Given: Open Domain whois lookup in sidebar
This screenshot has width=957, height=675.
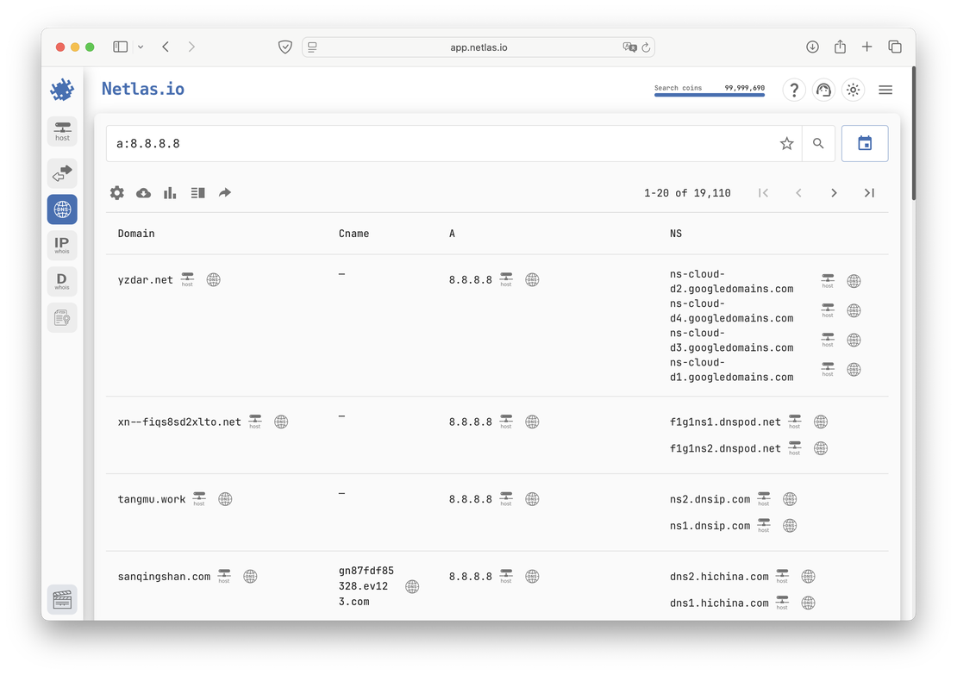Looking at the screenshot, I should pos(62,282).
